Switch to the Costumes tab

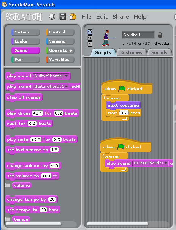tap(131, 52)
